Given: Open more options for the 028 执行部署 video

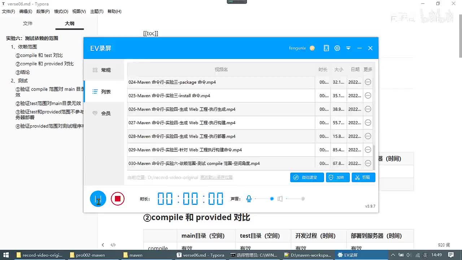Looking at the screenshot, I should pyautogui.click(x=368, y=136).
